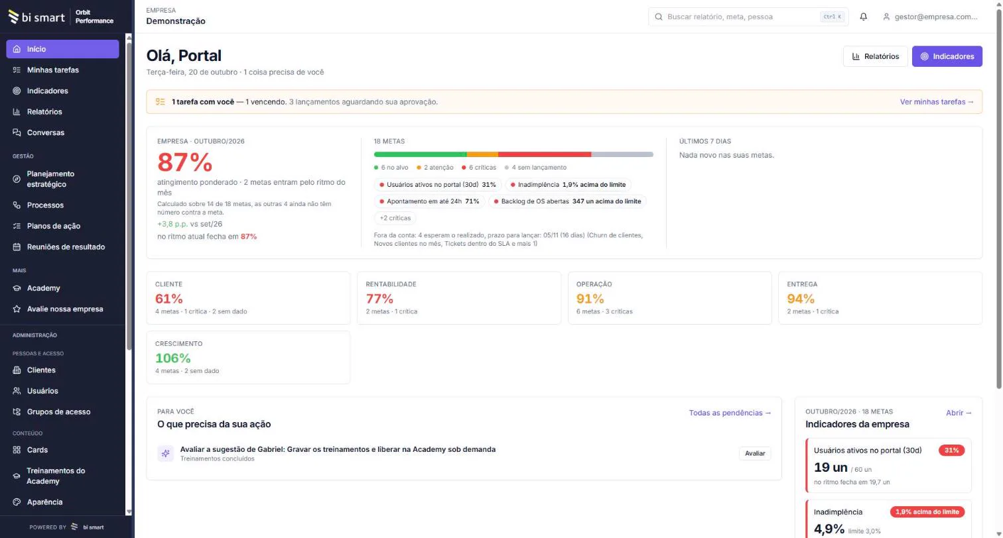The width and height of the screenshot is (1003, 538).
Task: Open the Todas as pendências link
Action: [x=730, y=413]
